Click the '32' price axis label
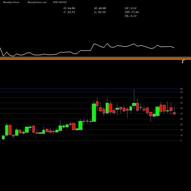191x191 pixels. point(181,113)
